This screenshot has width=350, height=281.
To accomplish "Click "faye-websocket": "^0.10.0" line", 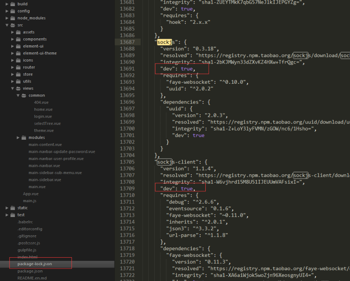I will click(x=207, y=82).
